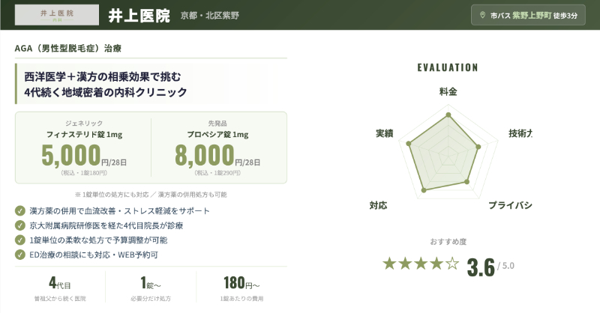Click the 井上医院 clinic name heading
Image resolution: width=600 pixels, height=313 pixels.
coord(139,16)
